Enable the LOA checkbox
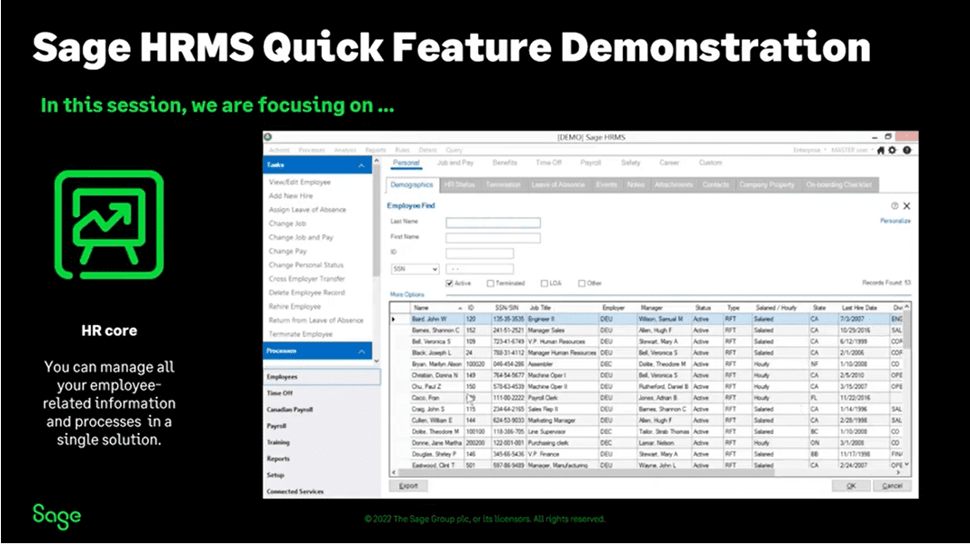This screenshot has width=970, height=545. [x=544, y=283]
